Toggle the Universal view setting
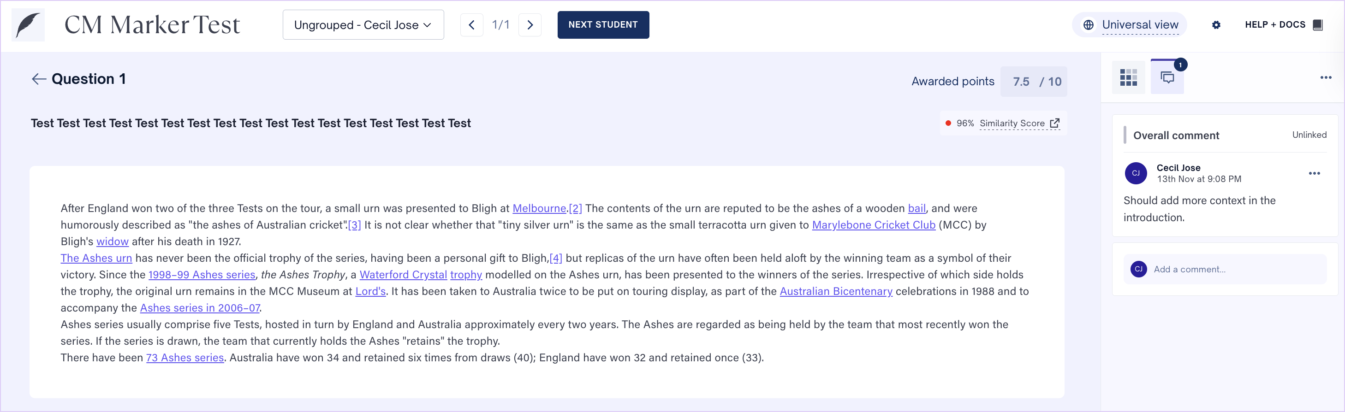 [1131, 25]
